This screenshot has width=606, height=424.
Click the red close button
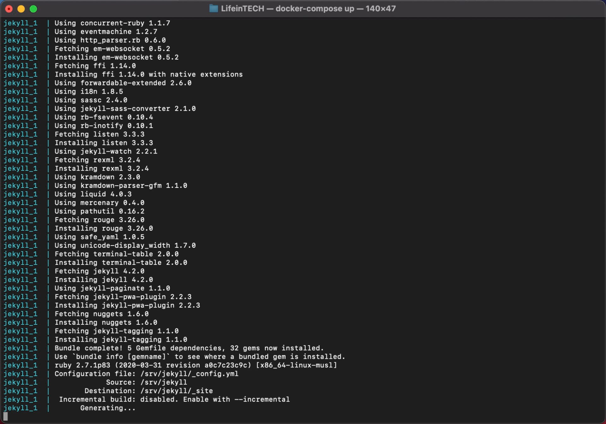pos(9,9)
